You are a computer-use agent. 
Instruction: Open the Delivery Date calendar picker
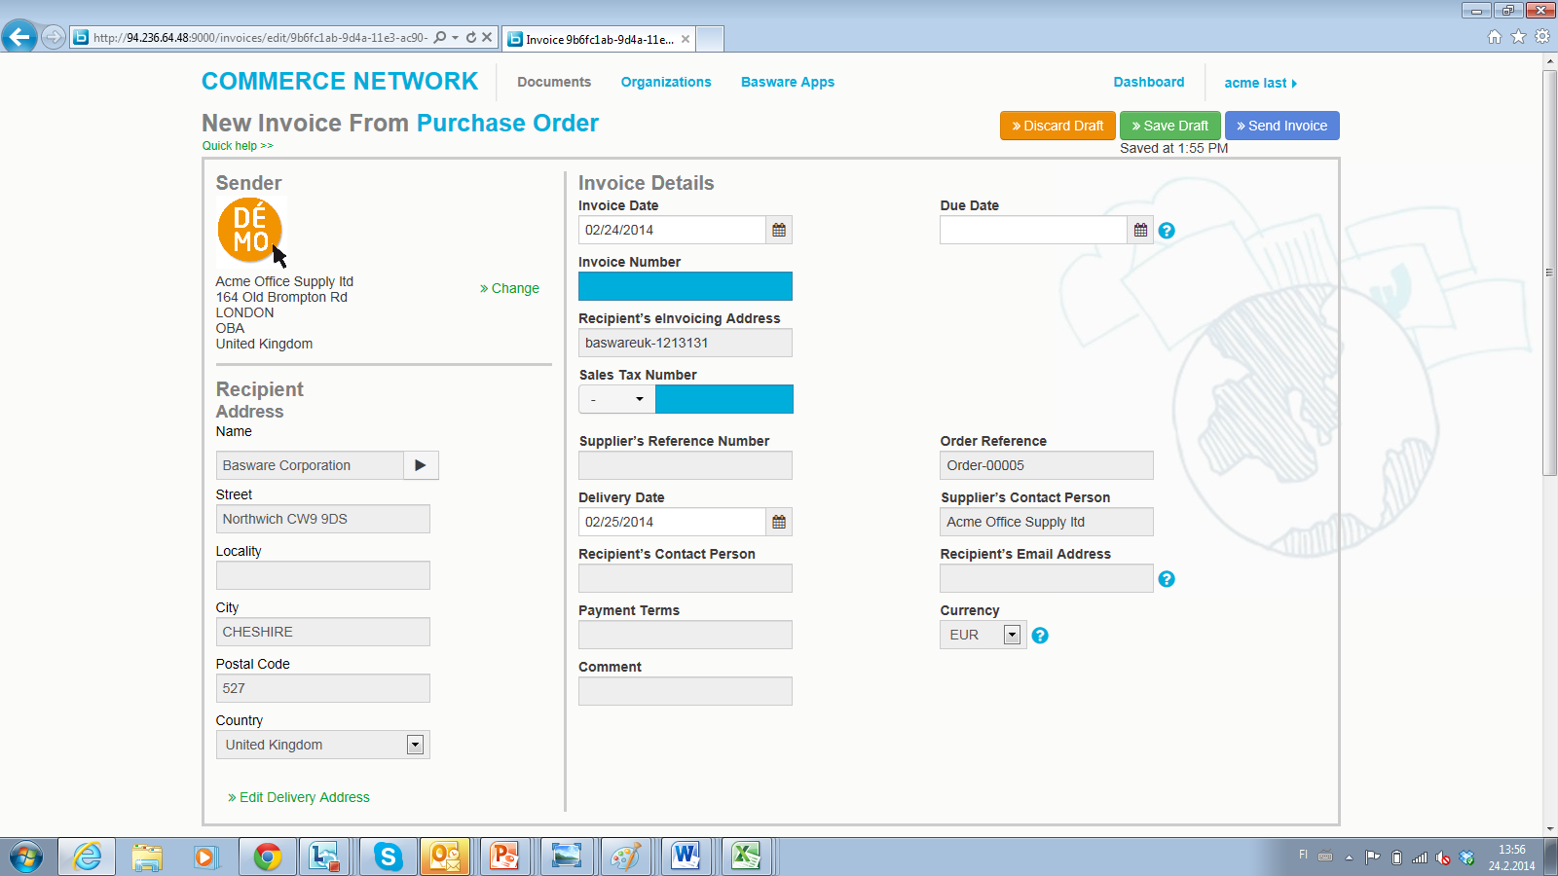point(779,522)
